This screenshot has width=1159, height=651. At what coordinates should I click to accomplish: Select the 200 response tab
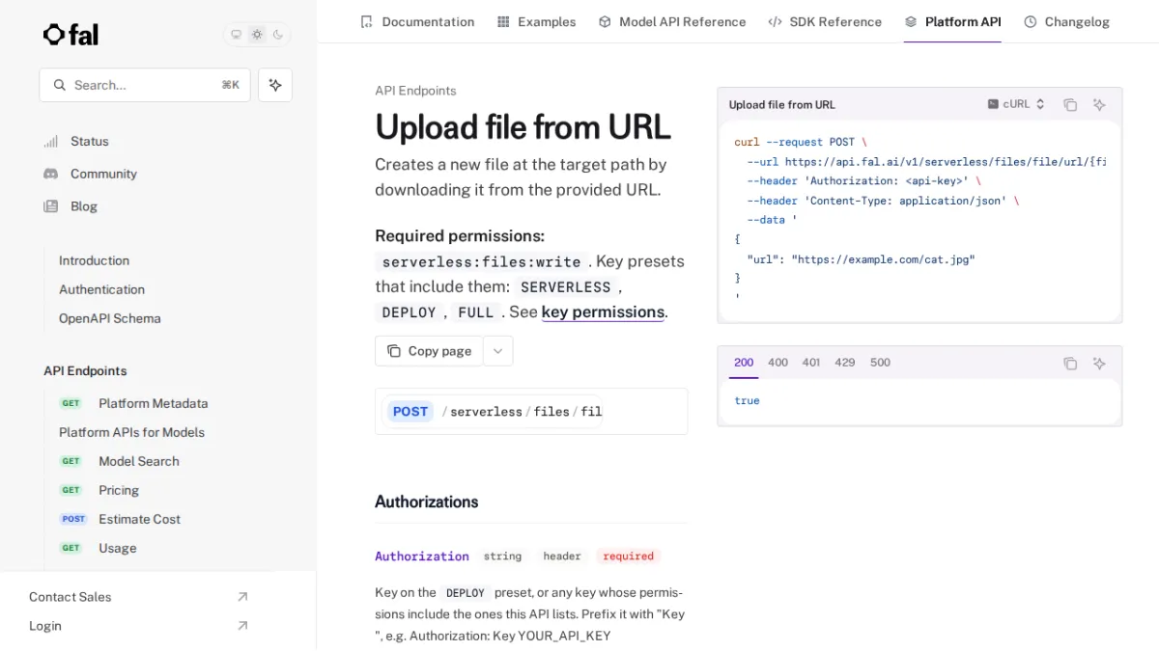pyautogui.click(x=744, y=363)
